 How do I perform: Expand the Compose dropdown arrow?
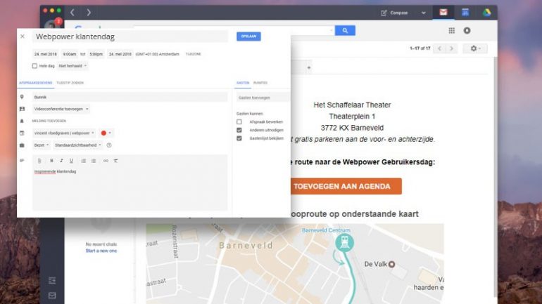pyautogui.click(x=424, y=13)
